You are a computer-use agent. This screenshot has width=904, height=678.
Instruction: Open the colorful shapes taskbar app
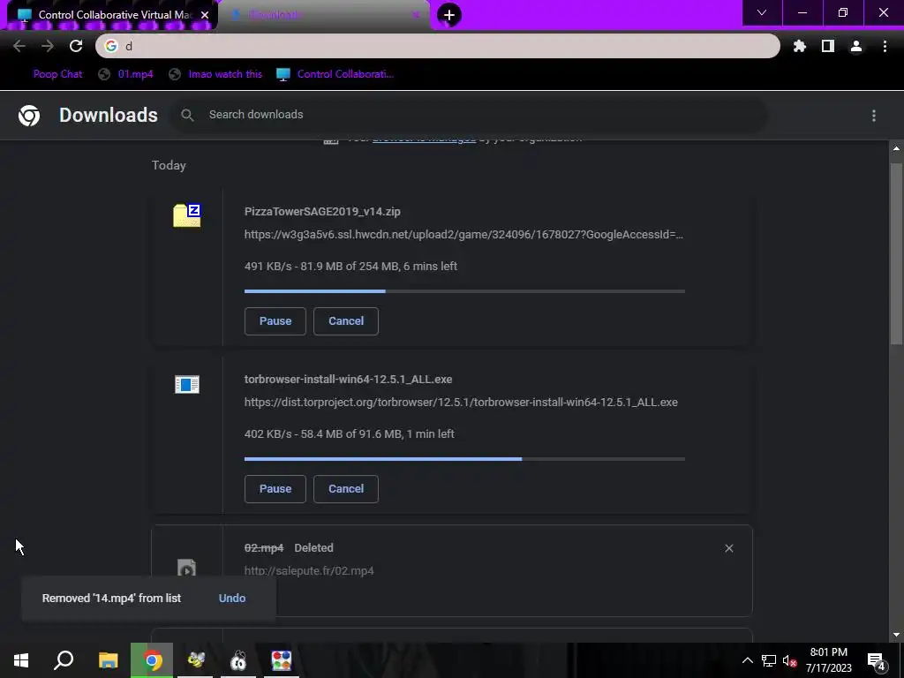point(282,660)
